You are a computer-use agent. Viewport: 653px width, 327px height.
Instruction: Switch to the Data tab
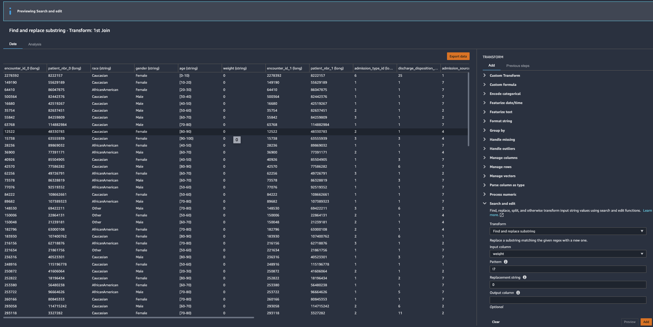point(13,44)
